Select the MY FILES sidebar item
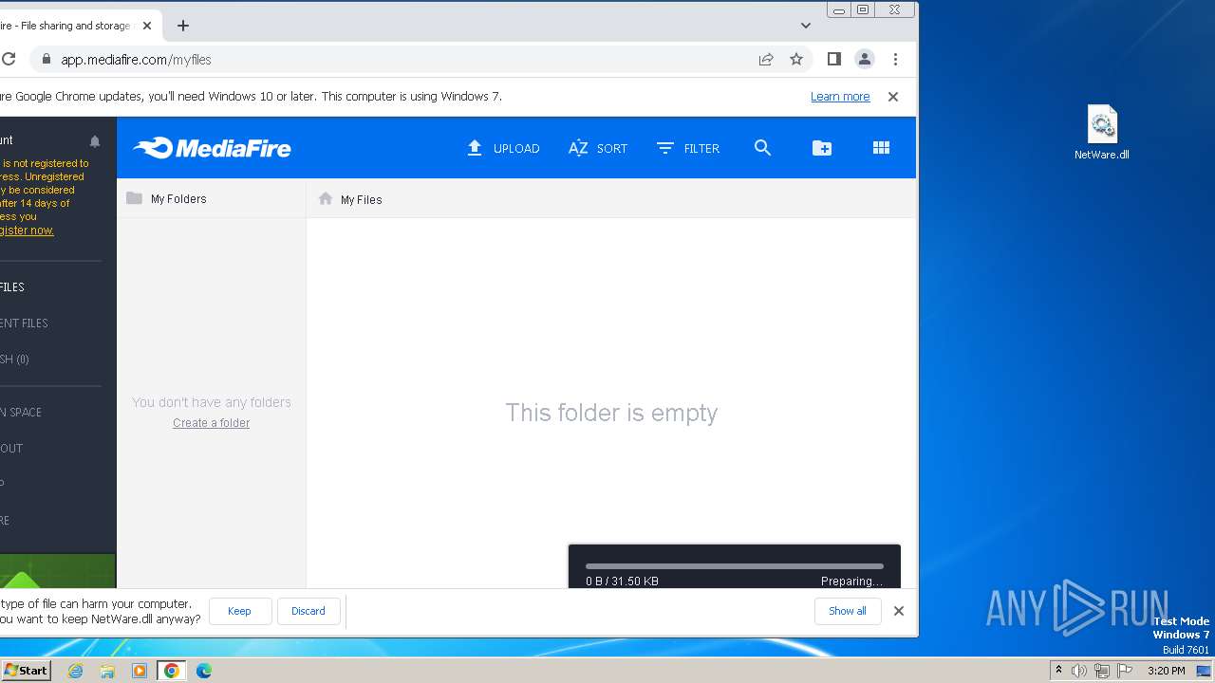The width and height of the screenshot is (1215, 683). click(12, 287)
